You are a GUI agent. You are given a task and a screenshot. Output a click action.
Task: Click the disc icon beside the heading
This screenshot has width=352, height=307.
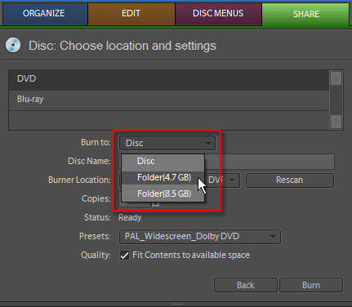[13, 45]
